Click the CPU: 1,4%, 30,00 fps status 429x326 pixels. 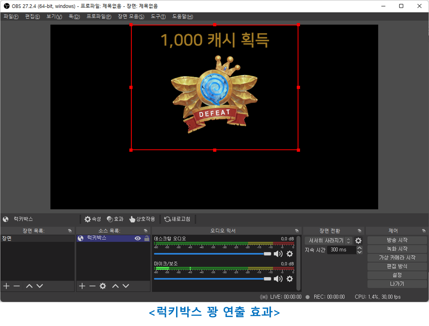point(378,297)
